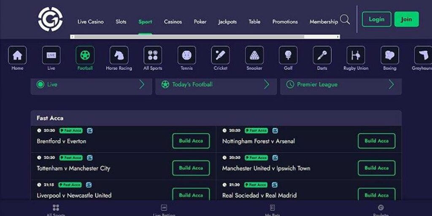Viewport: 432px width, 216px height.
Task: Expand the Live quick link arrow
Action: click(142, 84)
